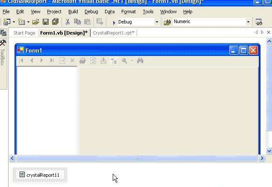Go to next page in report viewer

pyautogui.click(x=42, y=61)
